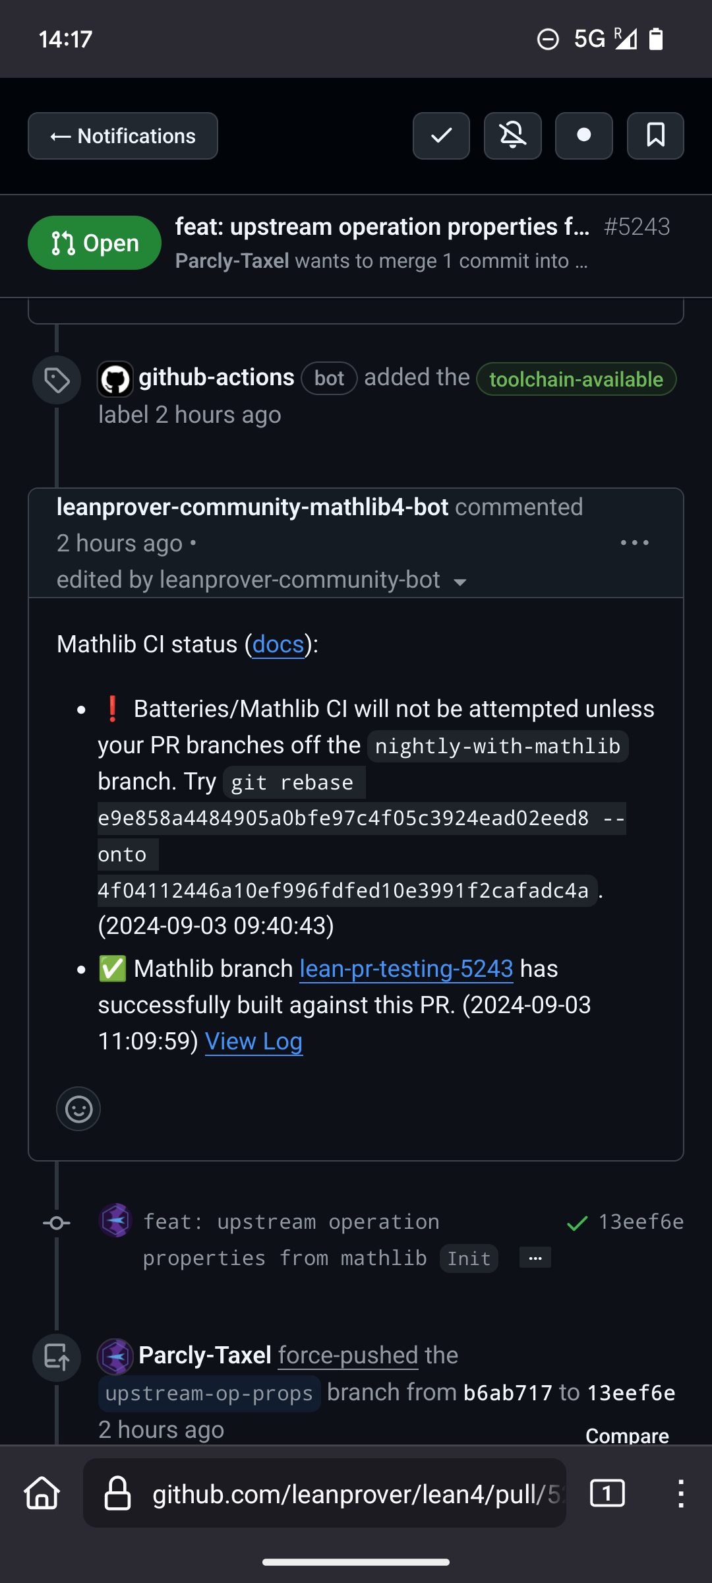
Task: Add reaction with smiley icon
Action: [x=78, y=1109]
